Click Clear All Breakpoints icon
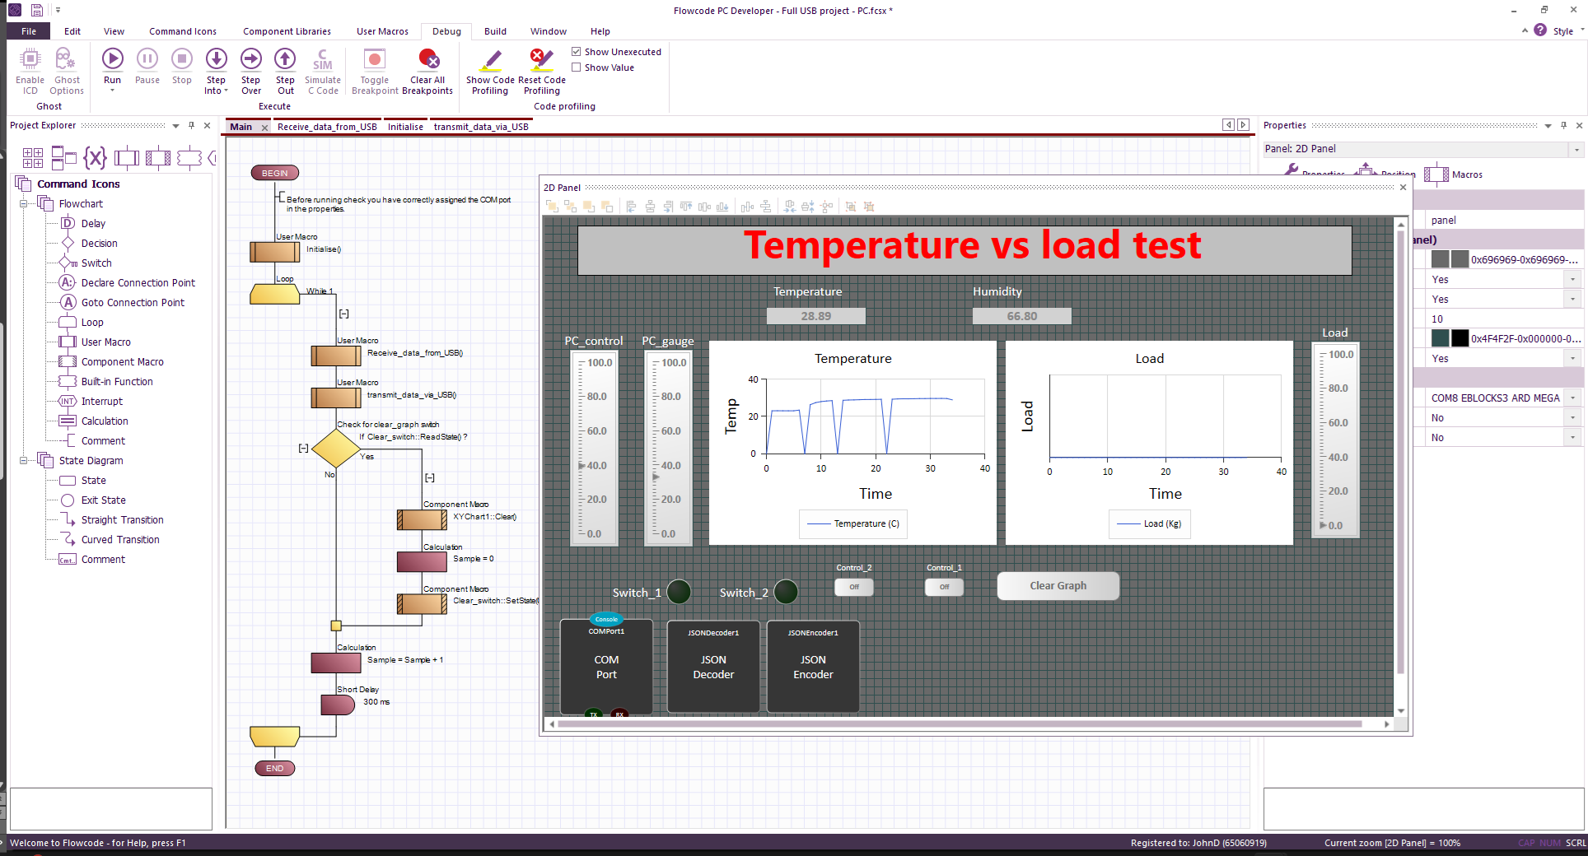The width and height of the screenshot is (1588, 856). (427, 59)
